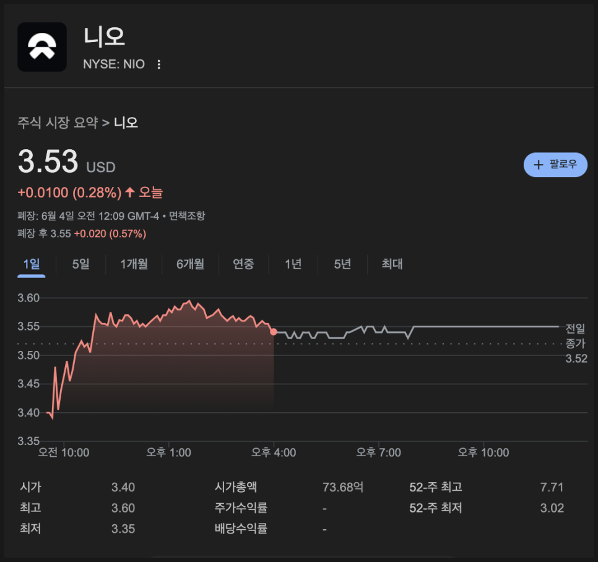The width and height of the screenshot is (598, 562).
Task: Click the 배당수익률 label
Action: click(x=241, y=529)
